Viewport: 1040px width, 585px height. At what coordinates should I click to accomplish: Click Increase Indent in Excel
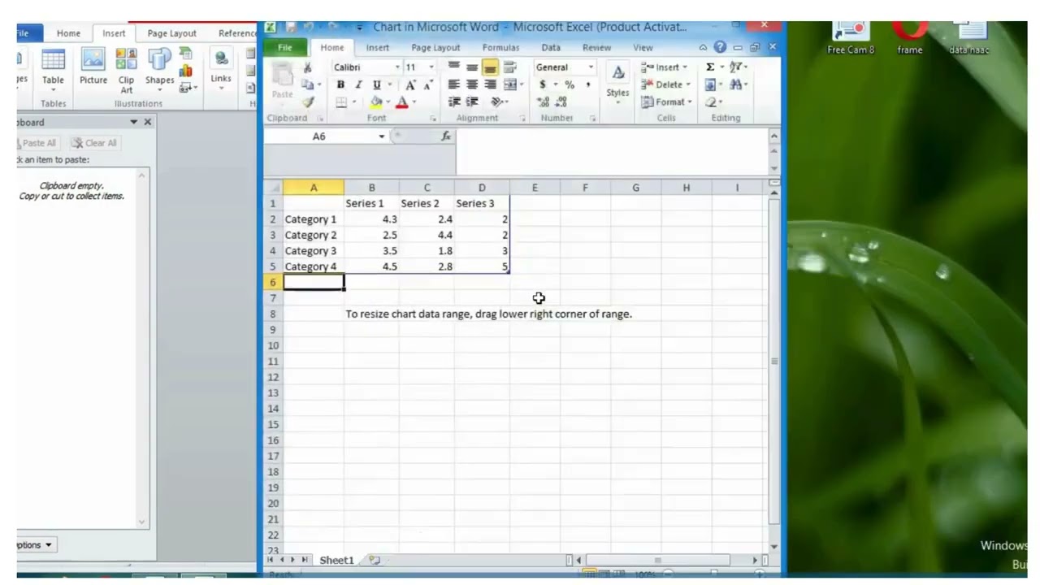(x=472, y=102)
